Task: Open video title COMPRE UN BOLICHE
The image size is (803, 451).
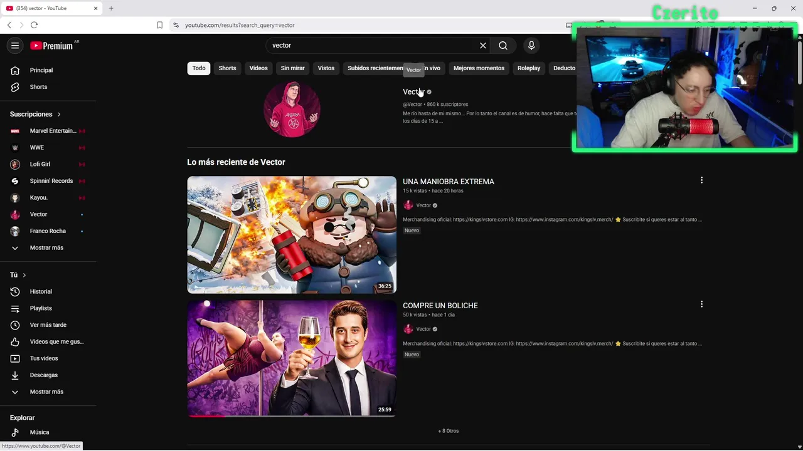Action: (x=440, y=306)
